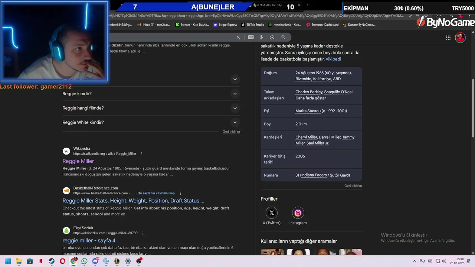The height and width of the screenshot is (267, 475).
Task: Open the Reggie Miller Wikipedia result
Action: (x=78, y=161)
